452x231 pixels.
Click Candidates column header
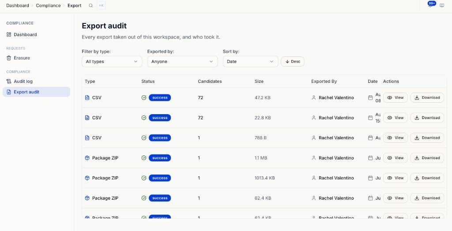210,82
